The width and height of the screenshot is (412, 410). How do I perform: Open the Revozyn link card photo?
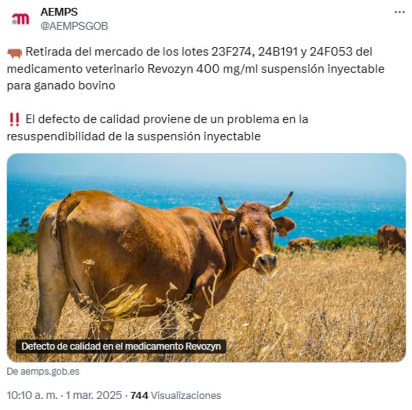[207, 258]
